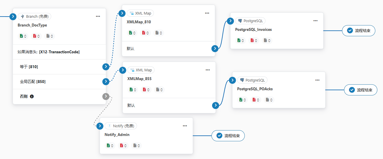Click the PostgreSQL elephant icon on PostgreSQL_Invoices
Image resolution: width=383 pixels, height=159 pixels.
click(240, 21)
